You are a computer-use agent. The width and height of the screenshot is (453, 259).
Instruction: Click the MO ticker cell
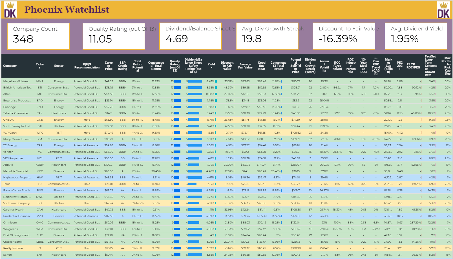click(40, 94)
